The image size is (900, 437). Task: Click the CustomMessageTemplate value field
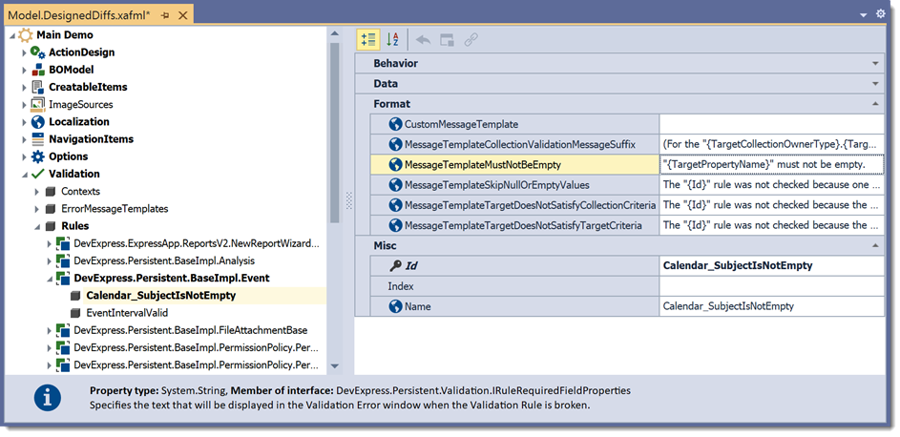772,124
